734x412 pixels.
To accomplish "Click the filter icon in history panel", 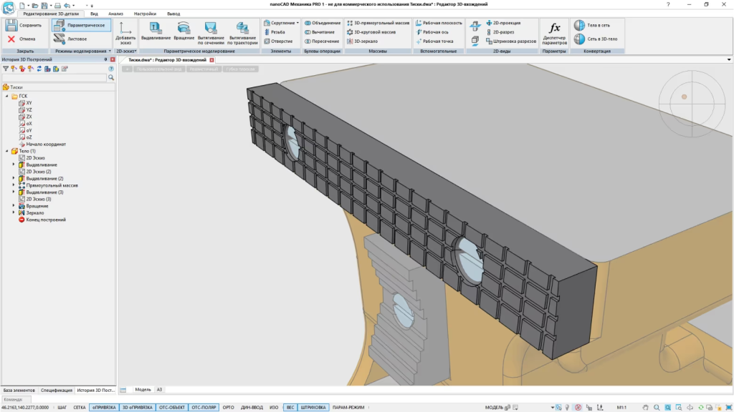I will [6, 69].
